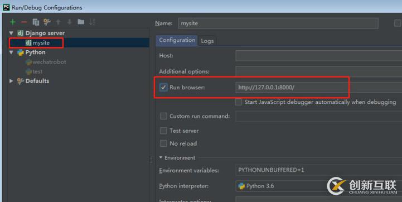
Task: Open the Edit Defaults wrench icon
Action: (47, 22)
